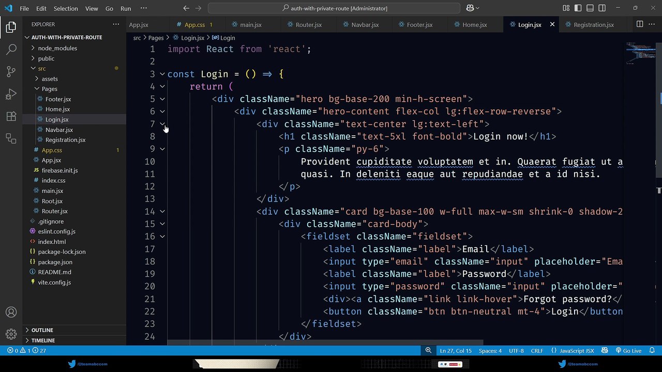
Task: Open the File menu
Action: (x=24, y=8)
